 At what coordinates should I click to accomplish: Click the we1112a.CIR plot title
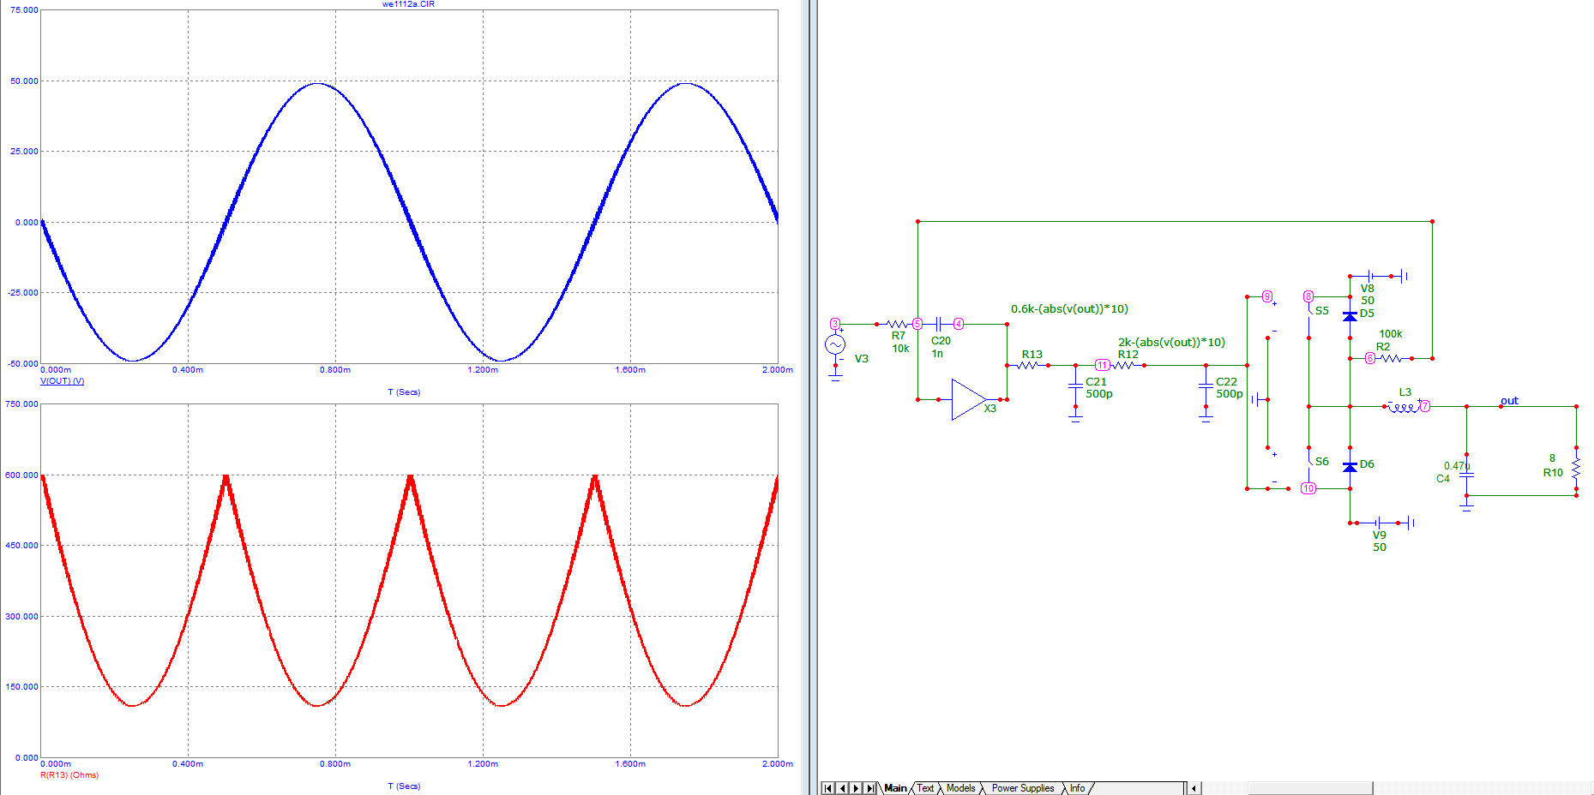(408, 4)
